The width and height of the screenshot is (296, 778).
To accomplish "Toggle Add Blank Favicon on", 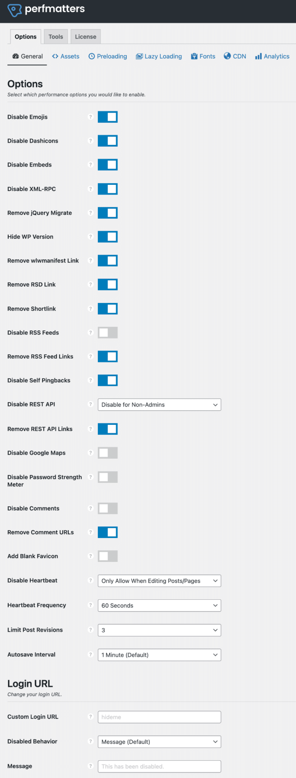I will [x=108, y=556].
